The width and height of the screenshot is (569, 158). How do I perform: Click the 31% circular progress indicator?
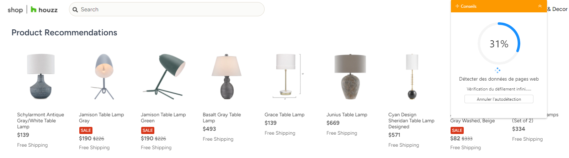[x=499, y=44]
